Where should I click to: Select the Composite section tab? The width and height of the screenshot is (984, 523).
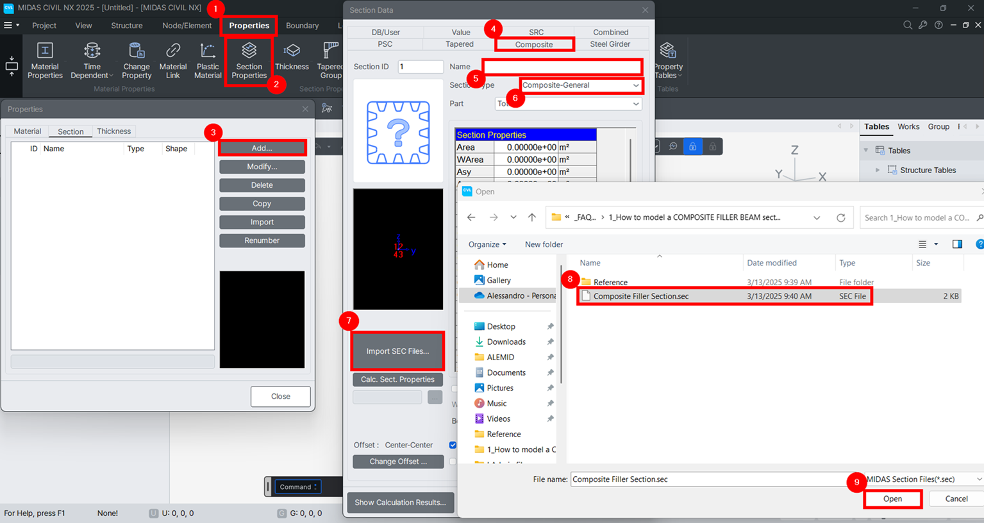click(x=534, y=44)
